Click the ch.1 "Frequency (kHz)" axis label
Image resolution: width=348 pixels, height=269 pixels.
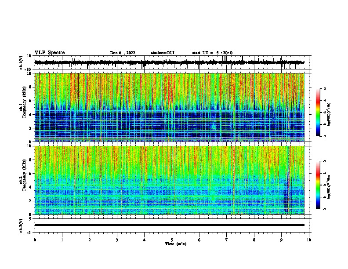pyautogui.click(x=24, y=102)
